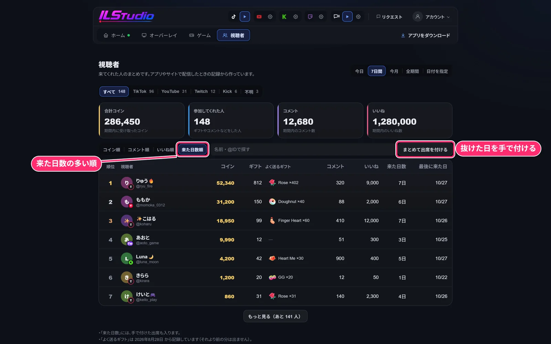Filter viewers by TikTok 96
This screenshot has height=344, width=551.
pos(144,92)
